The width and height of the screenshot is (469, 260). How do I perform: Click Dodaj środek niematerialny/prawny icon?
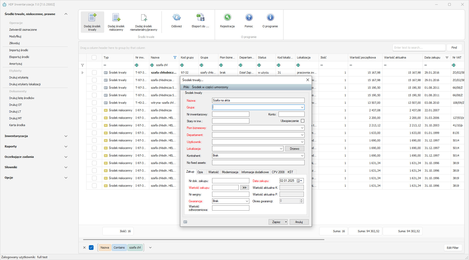point(144,18)
